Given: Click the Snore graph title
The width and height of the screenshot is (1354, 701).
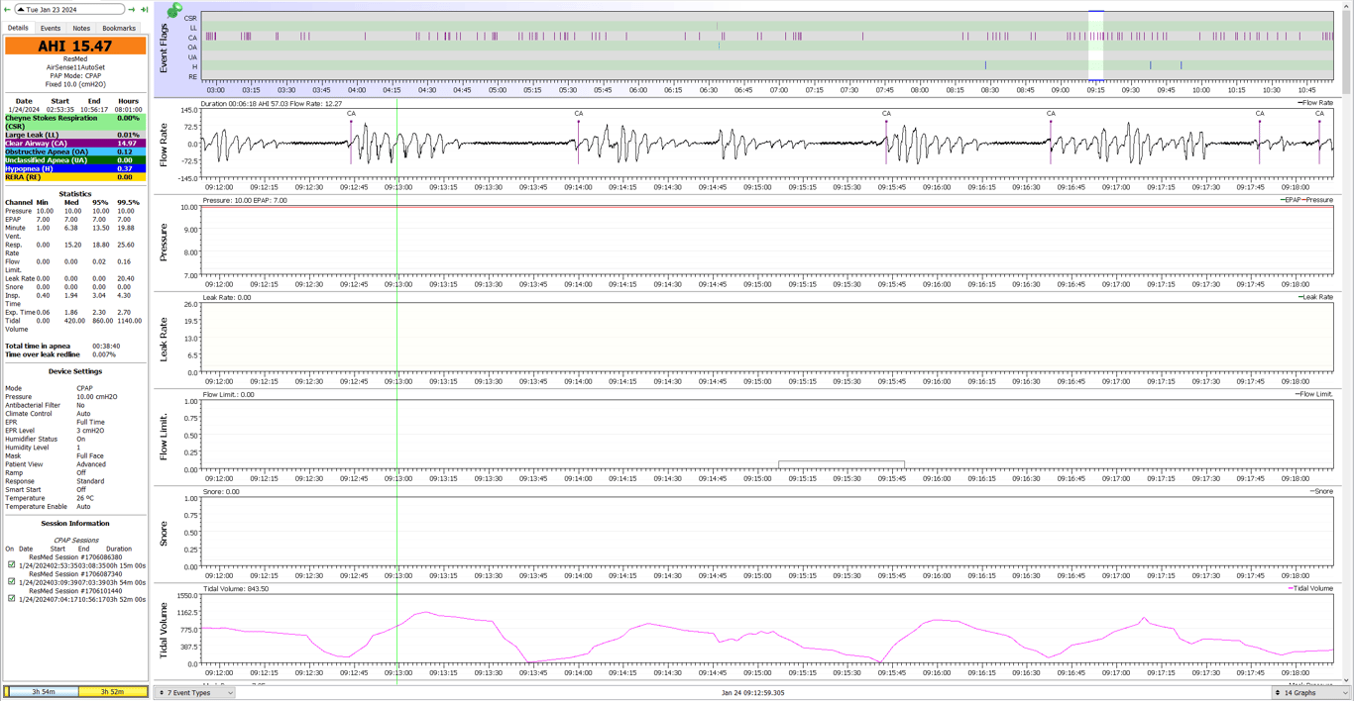Looking at the screenshot, I should click(165, 533).
